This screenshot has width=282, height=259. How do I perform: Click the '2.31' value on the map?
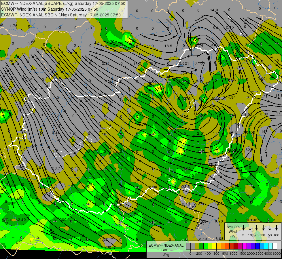201,133
